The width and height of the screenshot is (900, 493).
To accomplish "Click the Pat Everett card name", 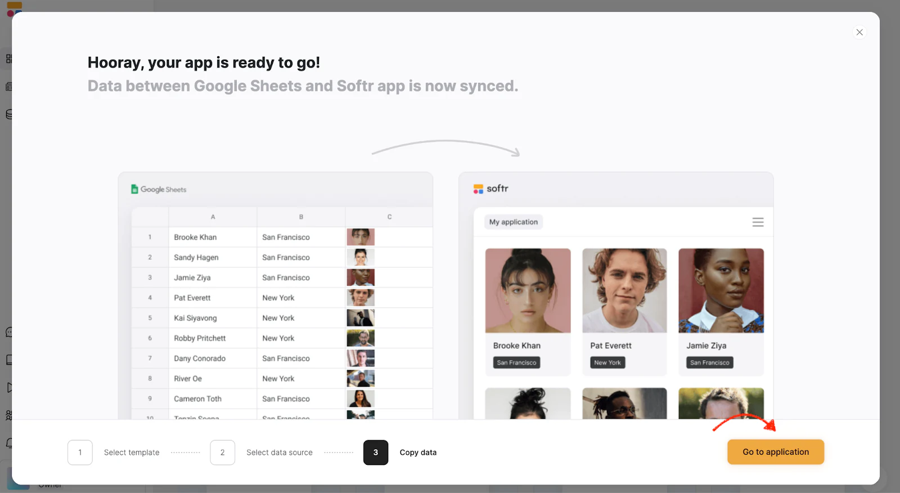I will click(611, 346).
